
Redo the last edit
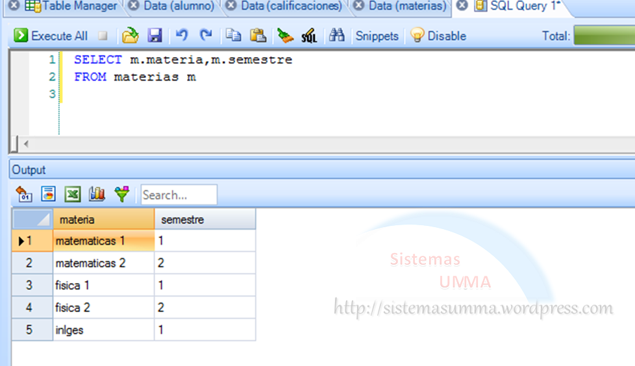206,36
